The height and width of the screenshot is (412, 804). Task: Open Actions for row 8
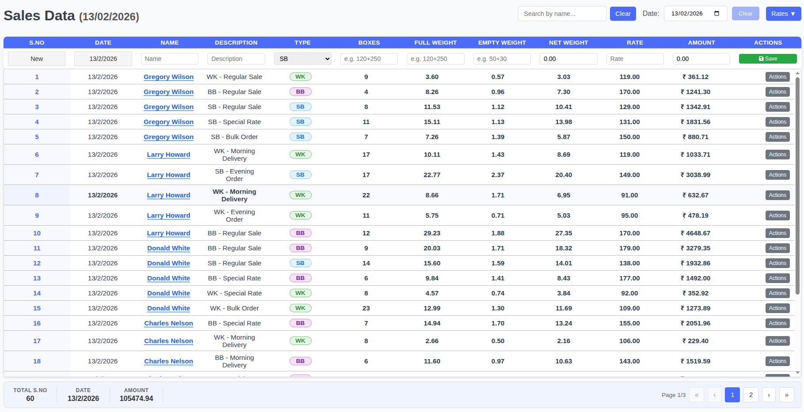pyautogui.click(x=777, y=195)
